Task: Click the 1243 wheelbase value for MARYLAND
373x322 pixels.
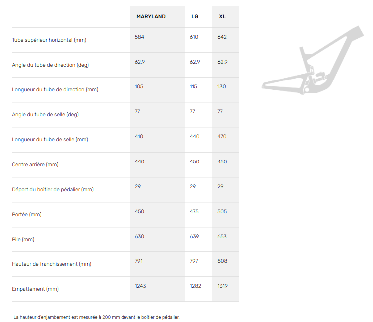Action: pos(140,286)
